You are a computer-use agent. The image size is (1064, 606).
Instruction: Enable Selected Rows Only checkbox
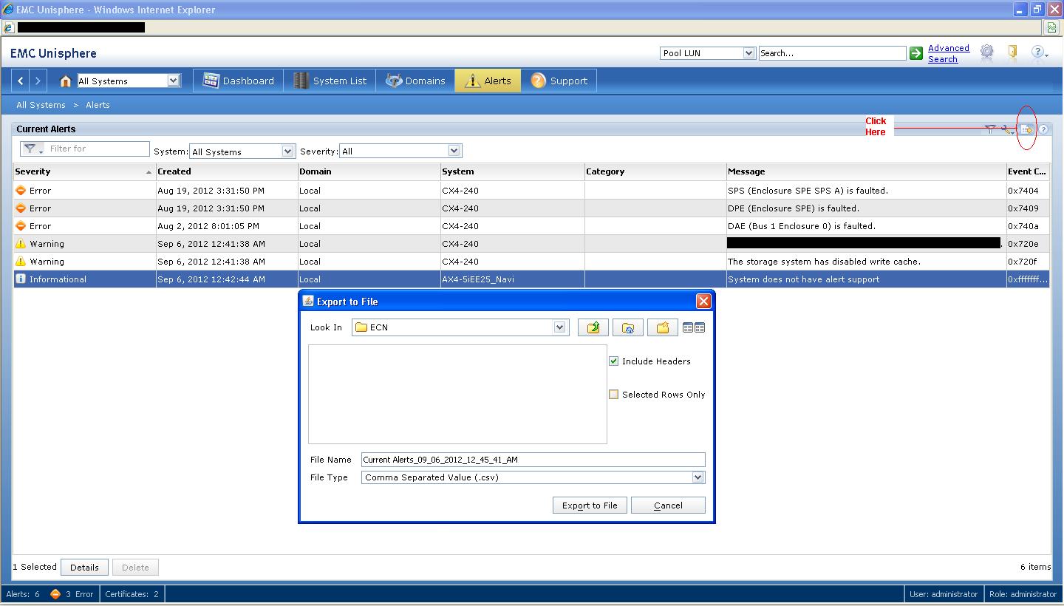click(613, 395)
